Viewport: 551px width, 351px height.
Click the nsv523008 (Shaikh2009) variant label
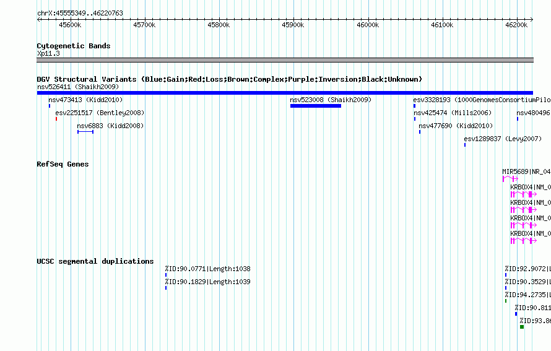(331, 100)
